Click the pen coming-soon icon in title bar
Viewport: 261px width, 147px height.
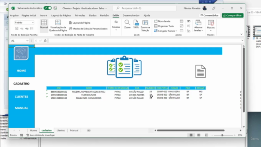pos(214,8)
